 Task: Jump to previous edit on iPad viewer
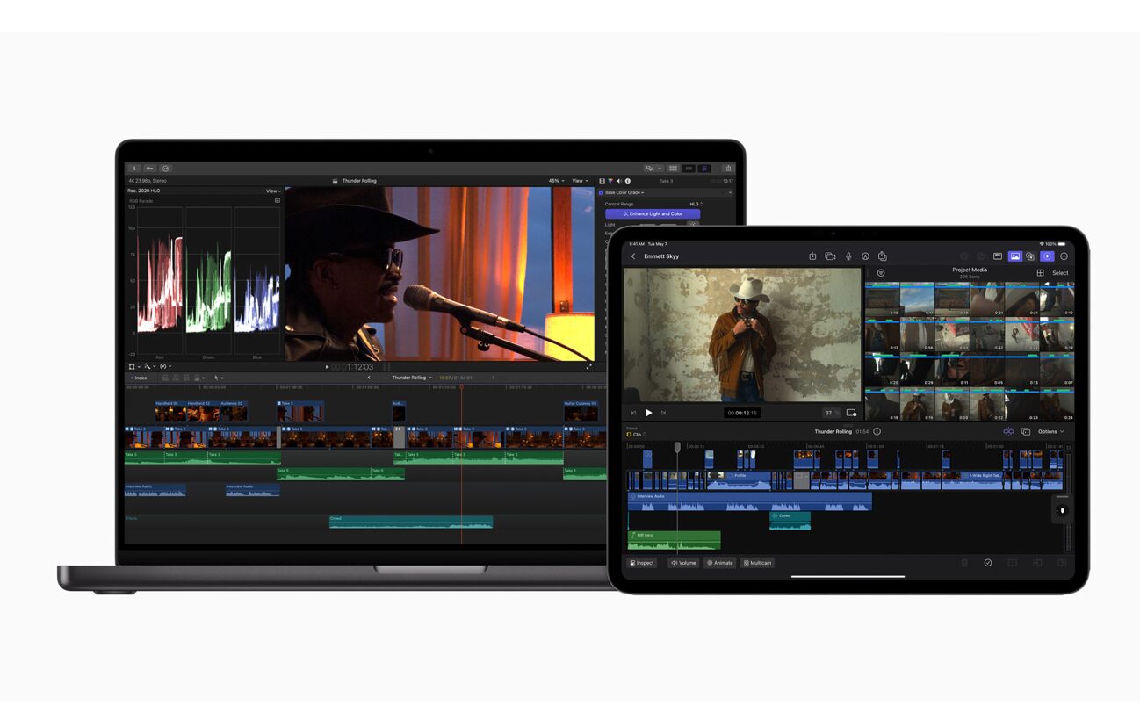[x=633, y=413]
